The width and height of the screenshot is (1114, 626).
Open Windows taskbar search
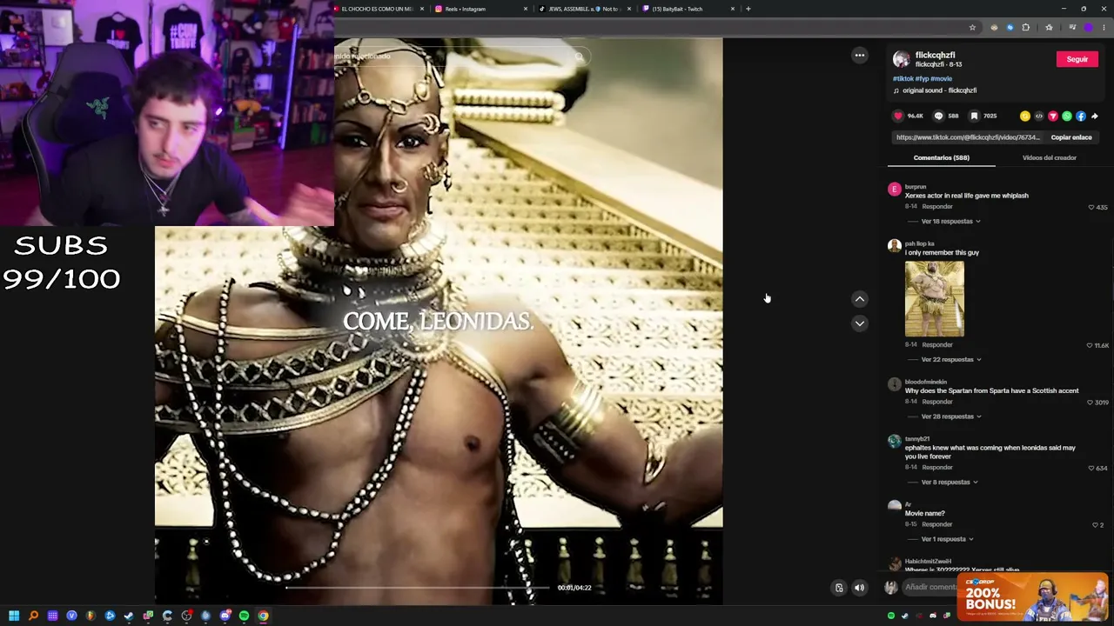(33, 616)
